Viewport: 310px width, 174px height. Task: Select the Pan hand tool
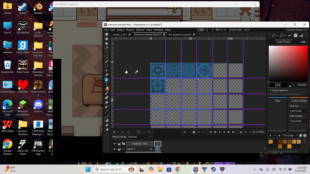tap(106, 79)
